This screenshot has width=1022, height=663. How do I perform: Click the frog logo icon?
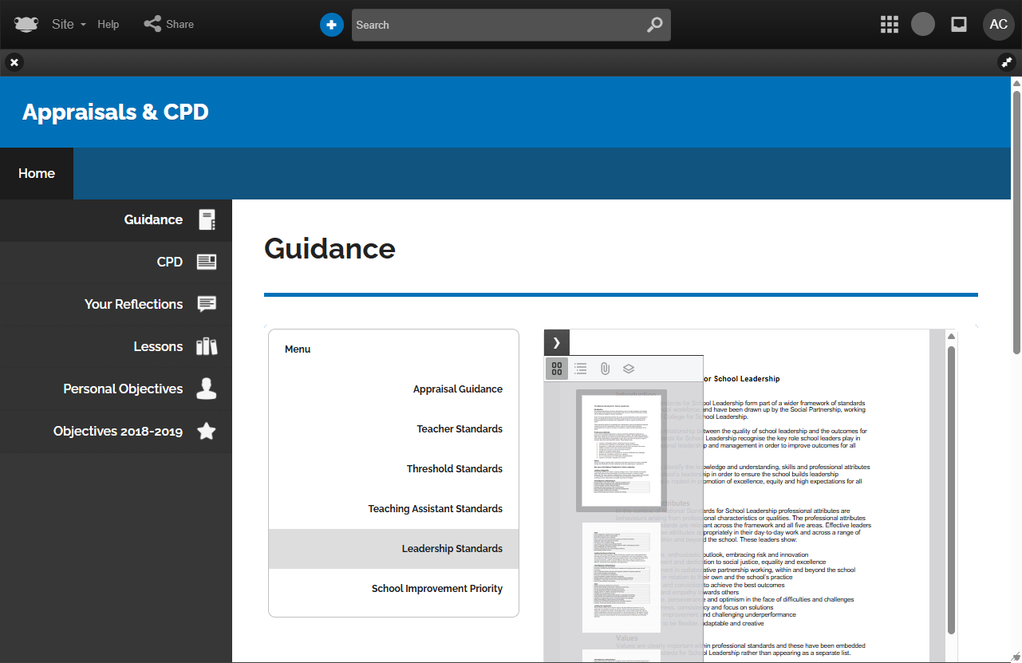pyautogui.click(x=26, y=24)
